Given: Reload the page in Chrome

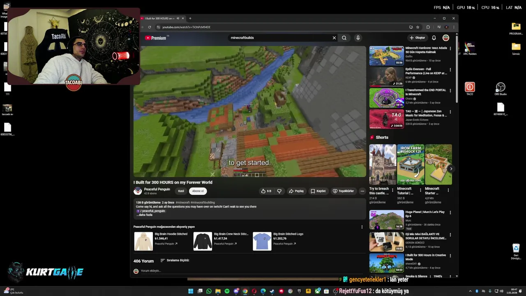Looking at the screenshot, I should click(150, 27).
